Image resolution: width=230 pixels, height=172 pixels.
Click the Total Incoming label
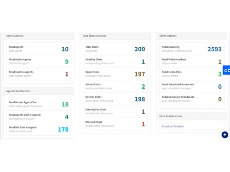(171, 47)
